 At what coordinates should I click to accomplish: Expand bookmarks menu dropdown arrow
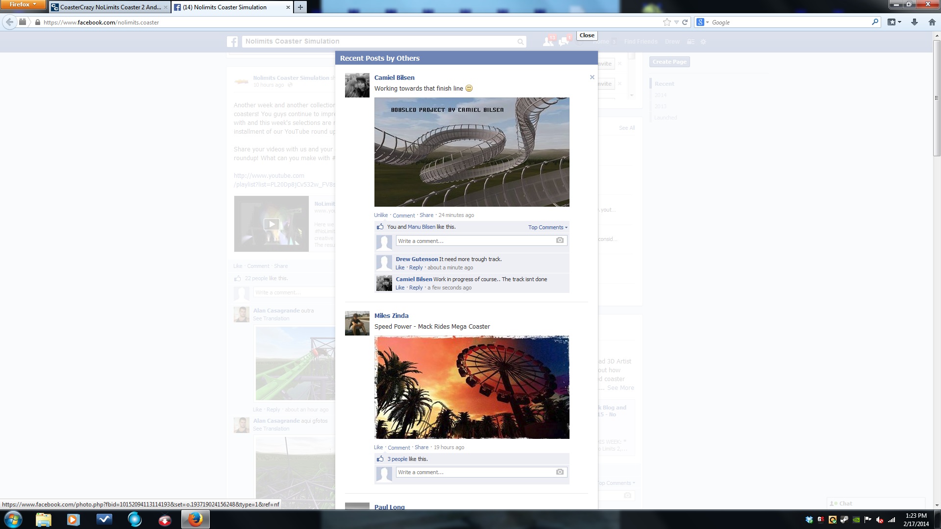pos(899,22)
